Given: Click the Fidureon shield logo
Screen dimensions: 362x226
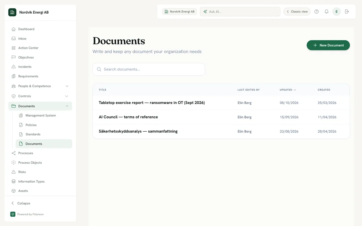Looking at the screenshot, I should 13,214.
